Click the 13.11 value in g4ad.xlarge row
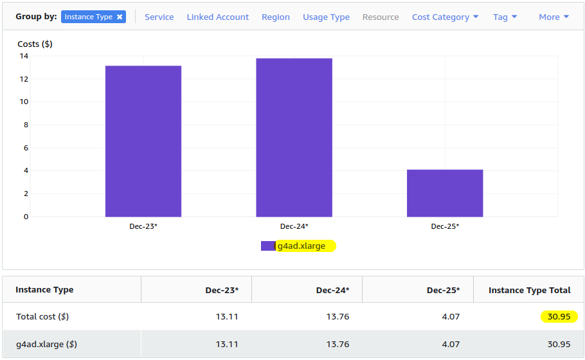585x360 pixels. tap(227, 345)
